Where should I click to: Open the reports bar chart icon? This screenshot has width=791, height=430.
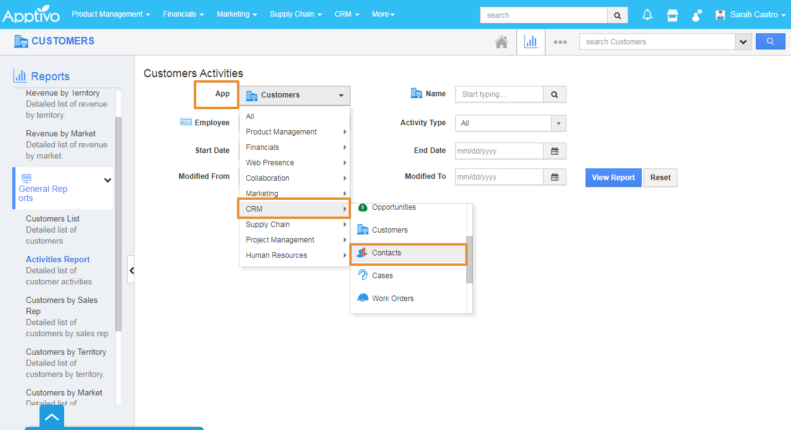coord(531,42)
